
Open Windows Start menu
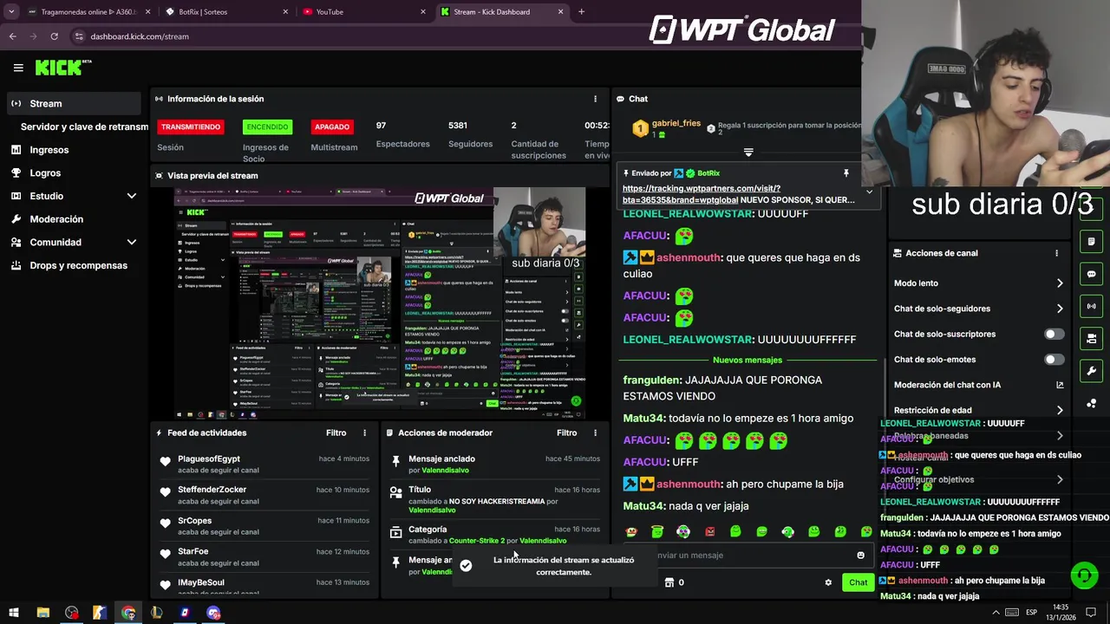point(14,613)
